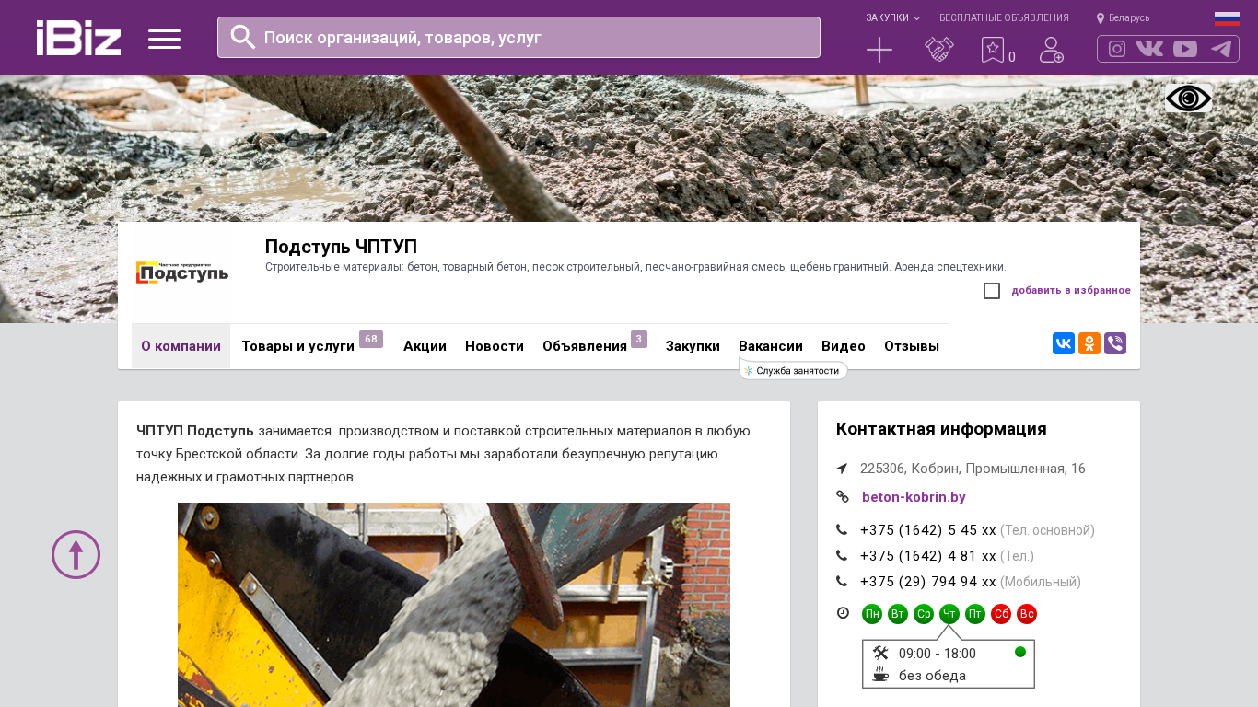1258x707 pixels.
Task: Click the '09:00 - 18:00' working hours
Action: click(938, 654)
